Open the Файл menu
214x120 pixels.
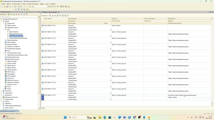coord(3,4)
